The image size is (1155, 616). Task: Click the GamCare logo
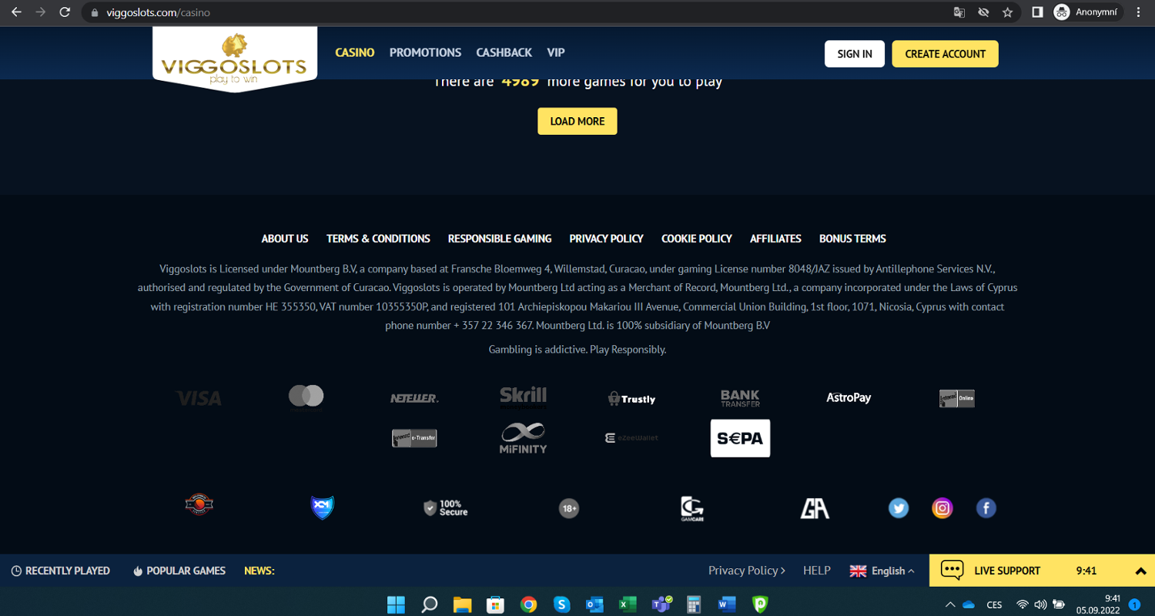pyautogui.click(x=691, y=508)
